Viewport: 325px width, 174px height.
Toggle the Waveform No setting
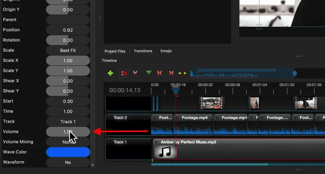pyautogui.click(x=68, y=162)
